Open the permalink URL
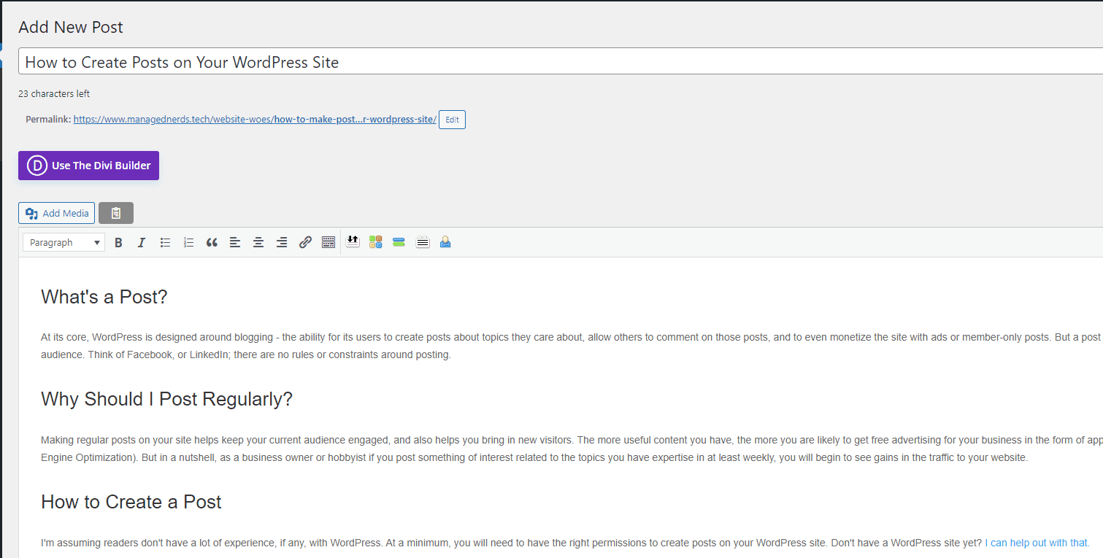 pos(254,118)
